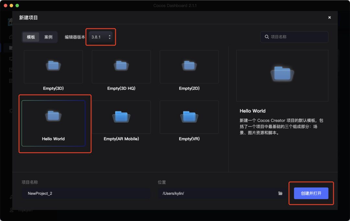Image resolution: width=350 pixels, height=221 pixels.
Task: Switch to the 案例 tab
Action: click(48, 37)
